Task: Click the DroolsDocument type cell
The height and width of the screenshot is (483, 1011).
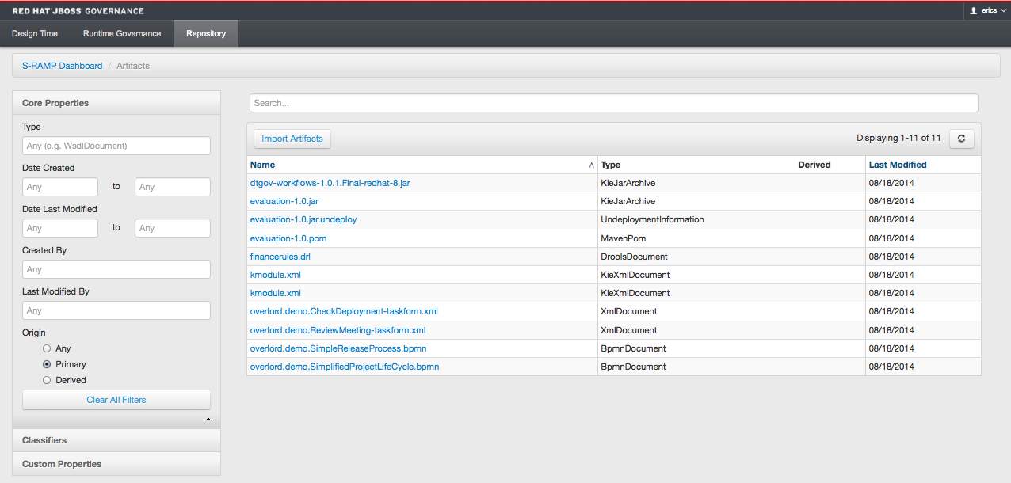Action: click(635, 257)
